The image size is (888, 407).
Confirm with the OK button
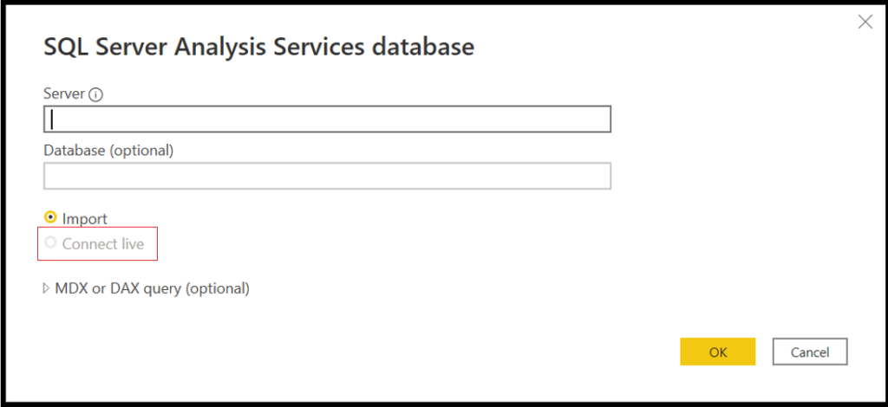(717, 352)
